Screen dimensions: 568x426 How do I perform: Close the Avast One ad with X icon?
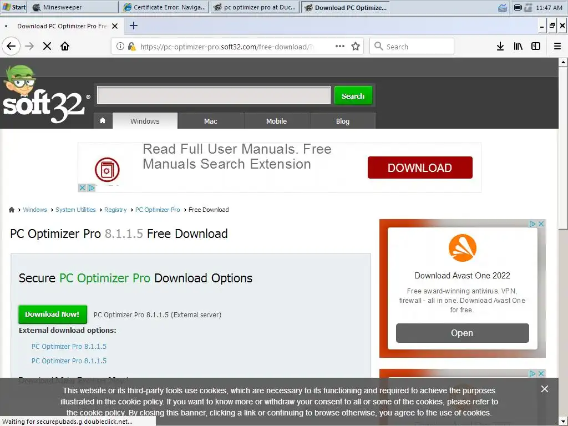click(541, 224)
